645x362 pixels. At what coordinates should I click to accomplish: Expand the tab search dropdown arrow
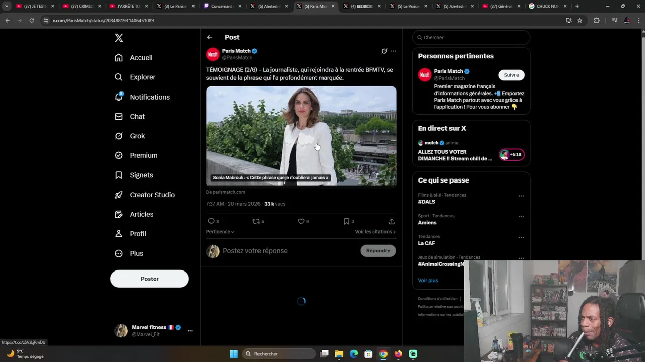tap(7, 6)
